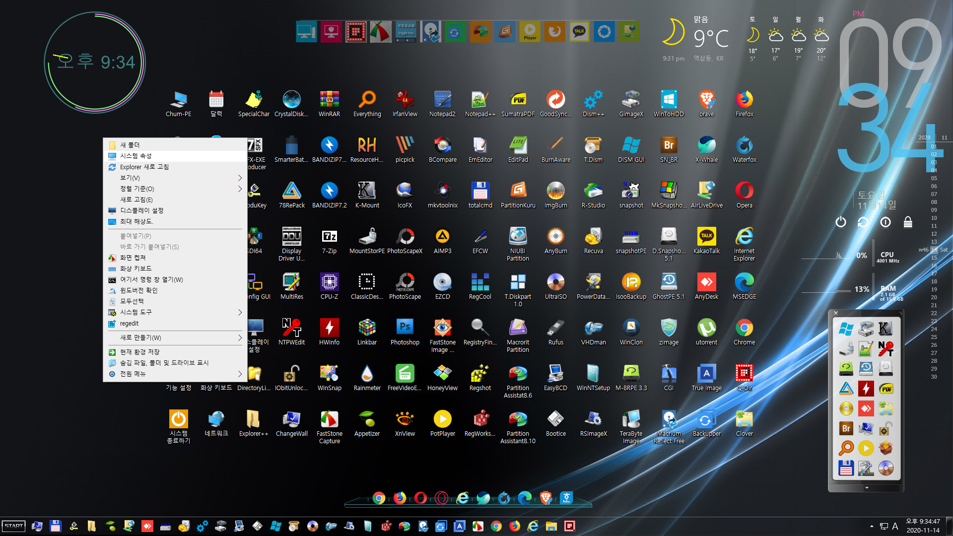Select 새 폴더 in context menu
This screenshot has width=953, height=536.
point(175,145)
